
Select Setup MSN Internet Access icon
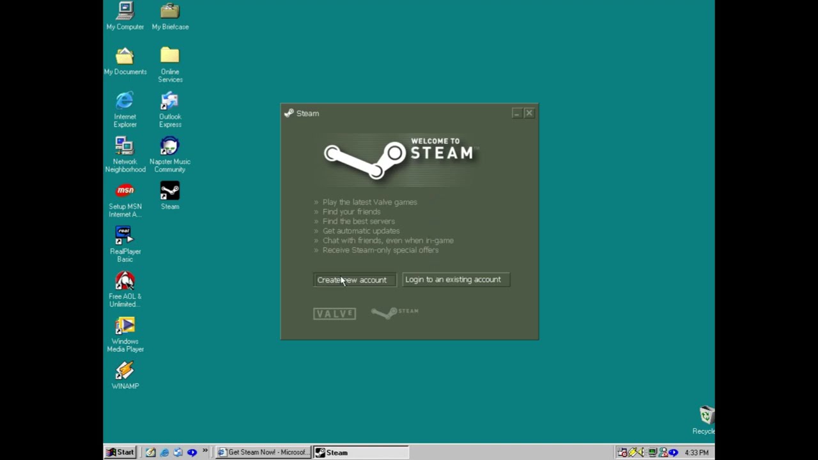(x=125, y=199)
